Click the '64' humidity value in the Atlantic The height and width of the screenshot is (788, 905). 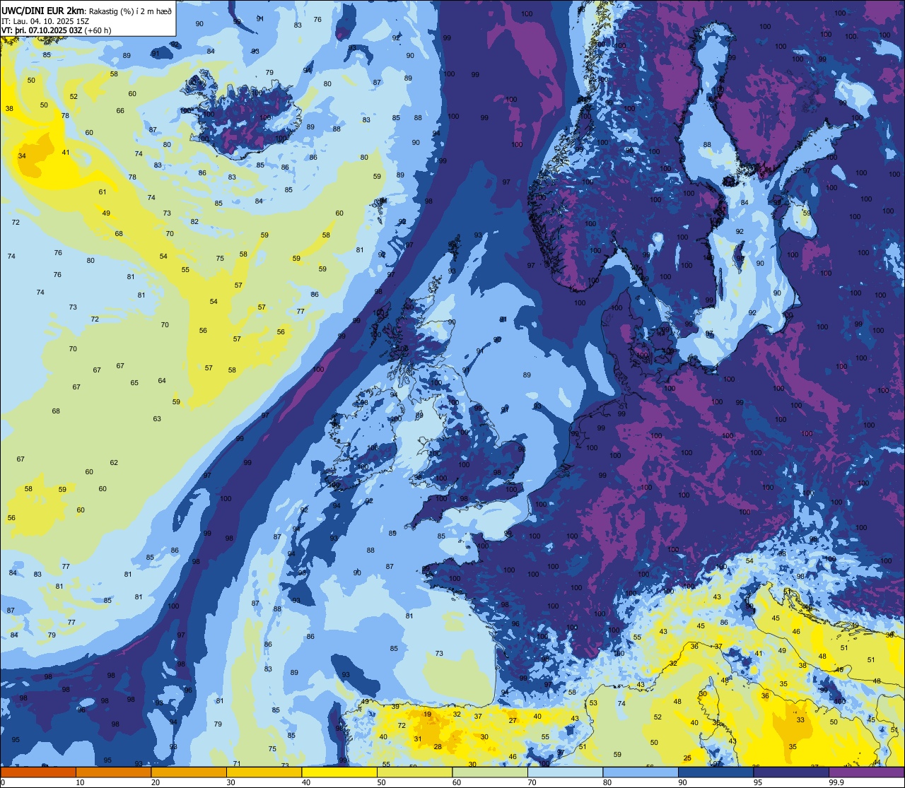pos(162,381)
